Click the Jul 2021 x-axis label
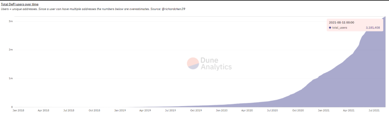 374,111
